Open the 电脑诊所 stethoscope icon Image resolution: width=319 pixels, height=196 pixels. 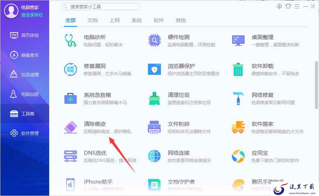pos(71,40)
